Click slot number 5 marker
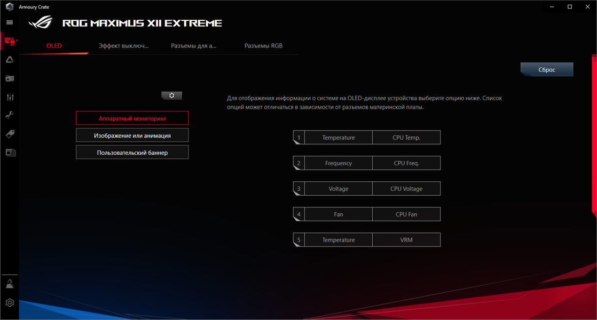The image size is (597, 320). (299, 240)
